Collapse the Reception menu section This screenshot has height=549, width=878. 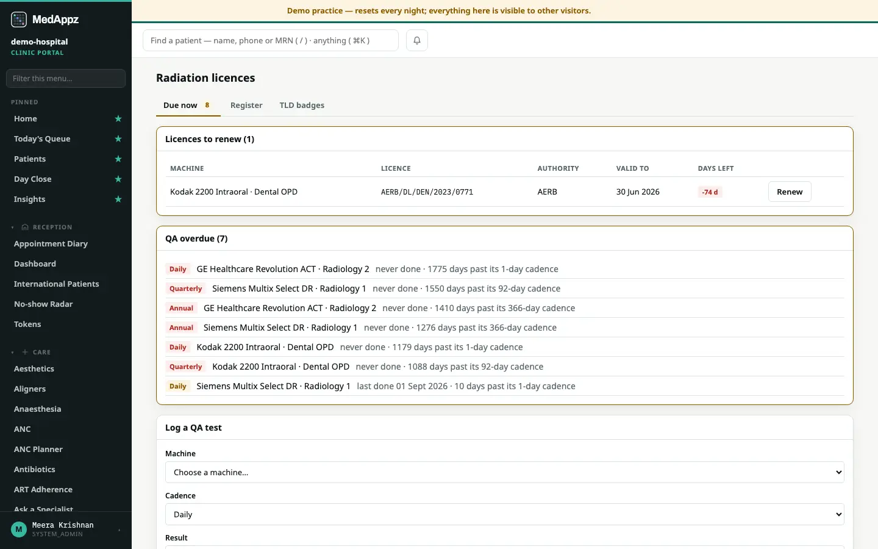tap(41, 227)
